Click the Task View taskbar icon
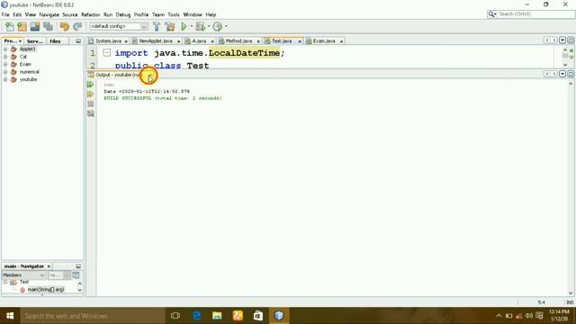This screenshot has height=324, width=576. (175, 316)
